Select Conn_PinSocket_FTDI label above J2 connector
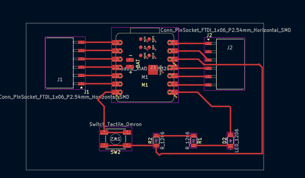The image size is (305, 178). coord(226,30)
